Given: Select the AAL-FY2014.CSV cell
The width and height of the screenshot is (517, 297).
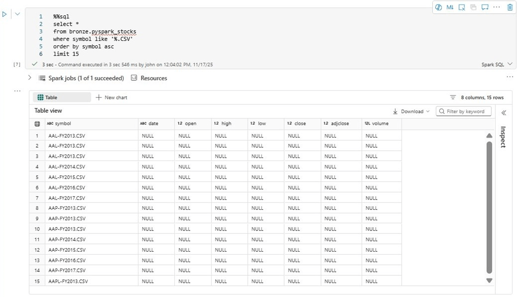Looking at the screenshot, I should click(x=92, y=166).
